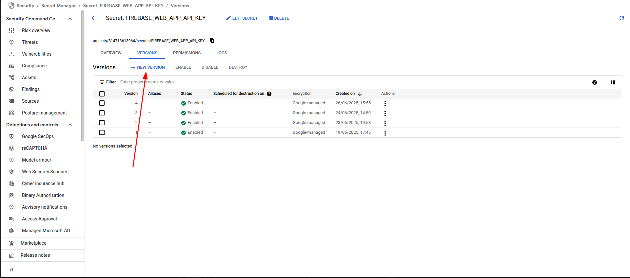630x278 pixels.
Task: Click the sidebar vertical scrollbar
Action: (83, 75)
